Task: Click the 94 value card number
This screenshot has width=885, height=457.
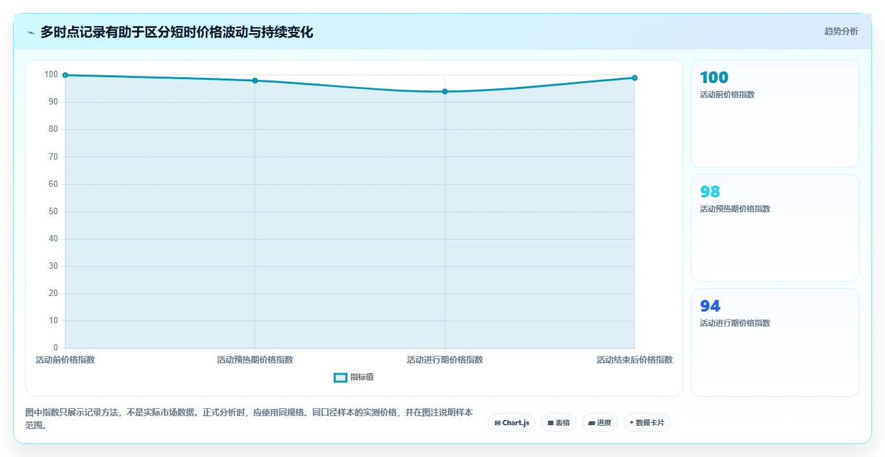Action: [710, 306]
